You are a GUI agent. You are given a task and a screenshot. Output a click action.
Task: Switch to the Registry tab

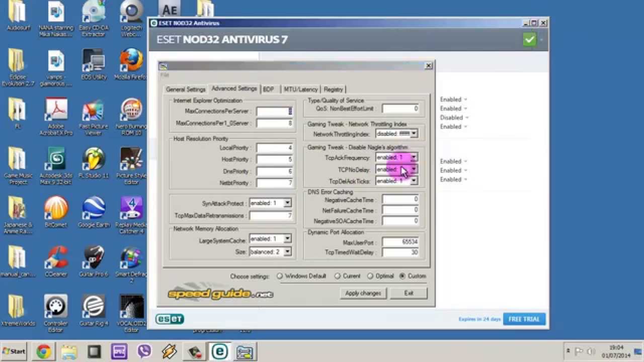coord(334,89)
